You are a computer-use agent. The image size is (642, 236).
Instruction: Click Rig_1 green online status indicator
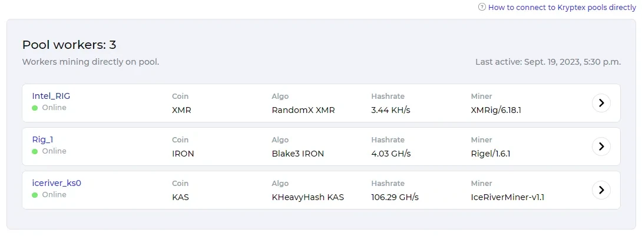pos(35,152)
